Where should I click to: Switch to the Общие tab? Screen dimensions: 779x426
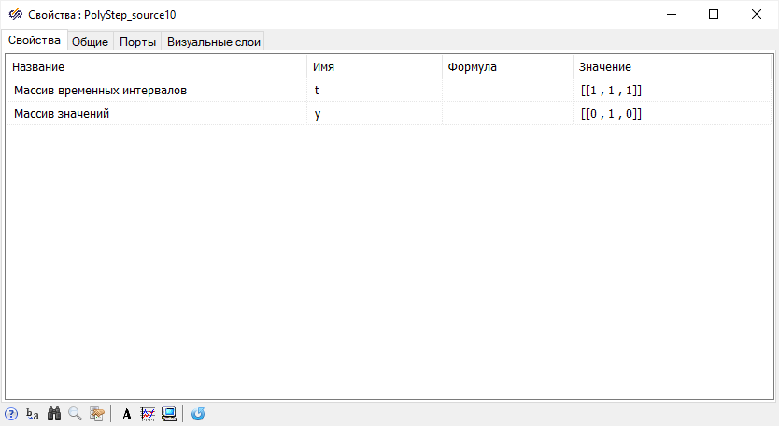(91, 41)
